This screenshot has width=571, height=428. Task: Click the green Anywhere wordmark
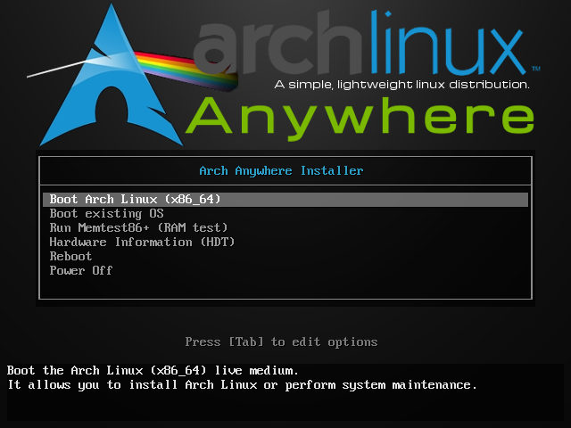click(360, 119)
